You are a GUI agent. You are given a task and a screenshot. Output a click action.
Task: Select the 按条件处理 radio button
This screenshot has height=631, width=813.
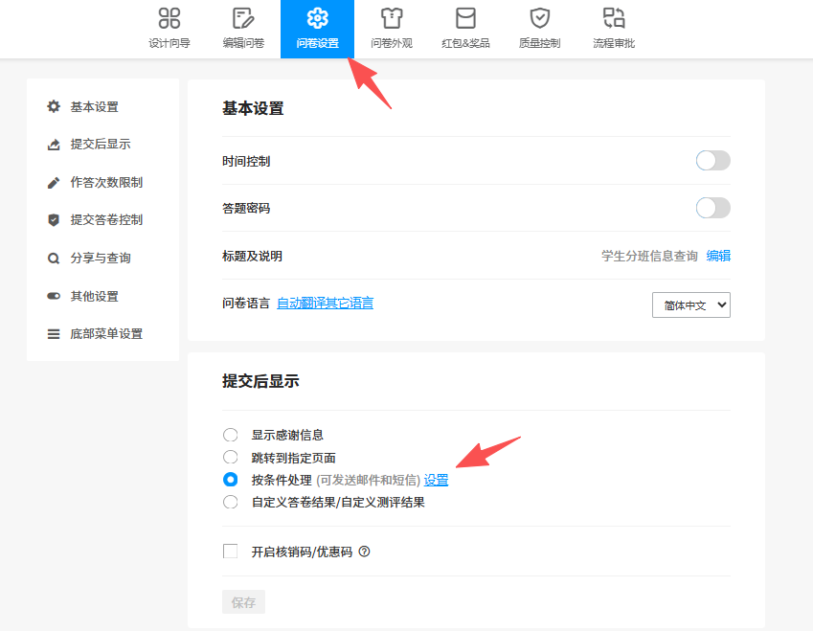230,480
